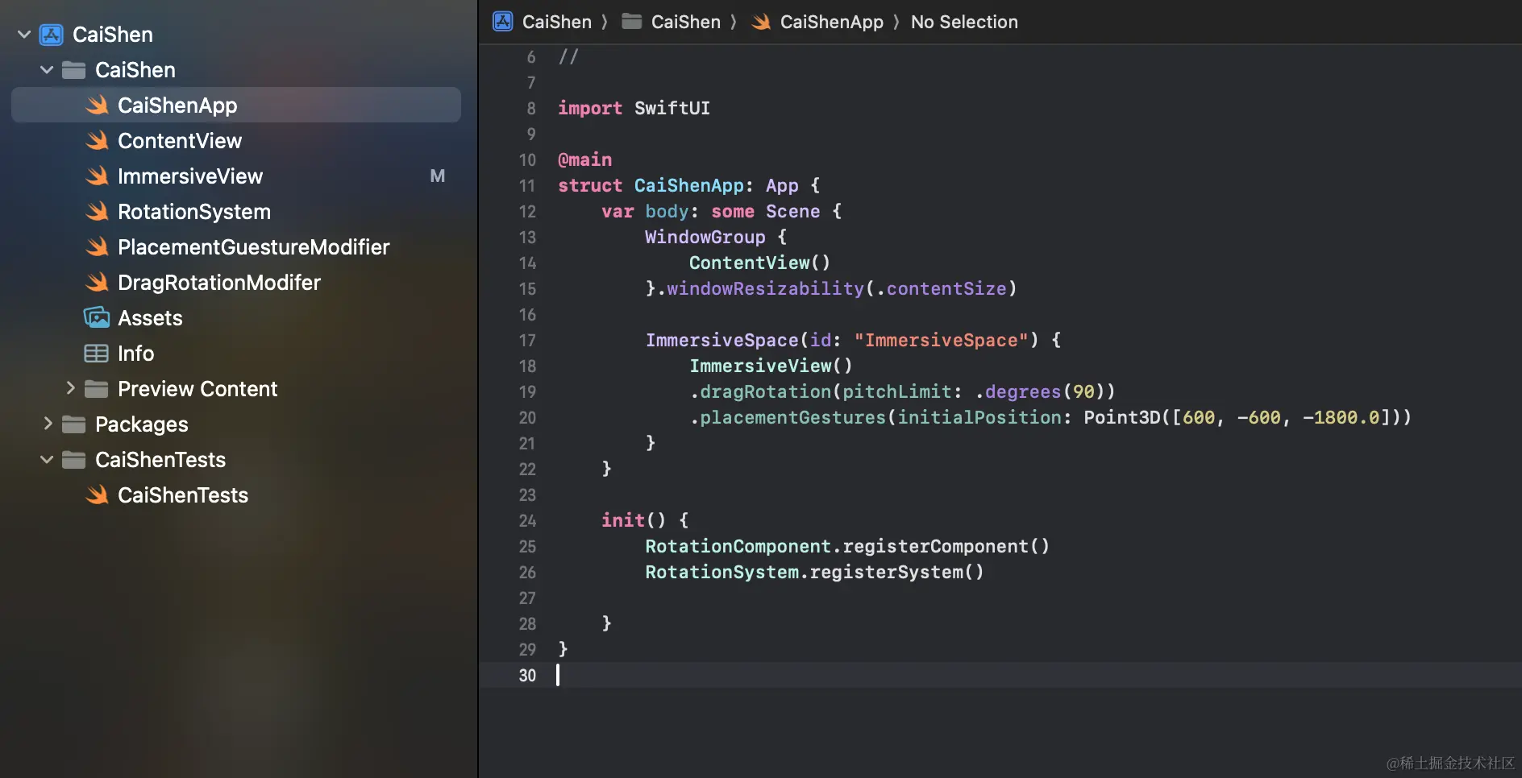The width and height of the screenshot is (1522, 778).
Task: Click the Swift icon beside ImmersiveView
Action: pyautogui.click(x=97, y=176)
